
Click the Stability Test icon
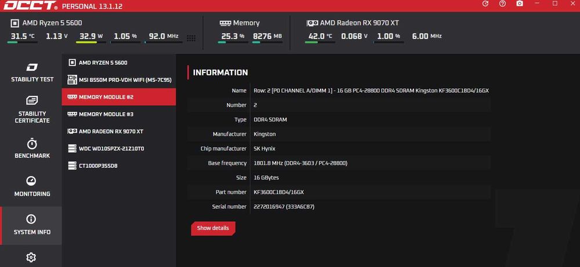(x=31, y=67)
